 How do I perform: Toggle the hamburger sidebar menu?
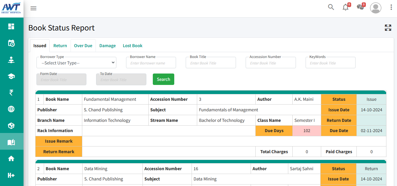point(33,8)
